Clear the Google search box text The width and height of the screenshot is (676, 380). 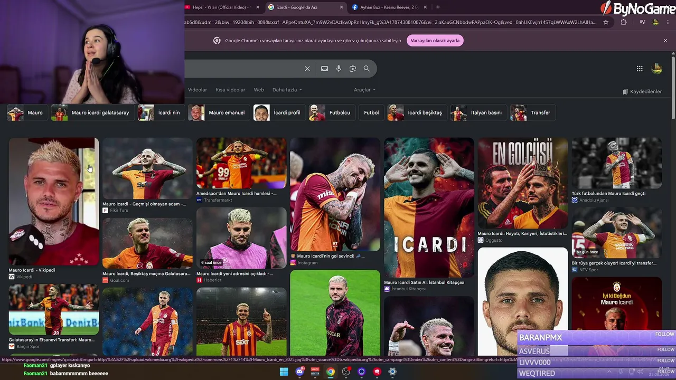(x=307, y=69)
